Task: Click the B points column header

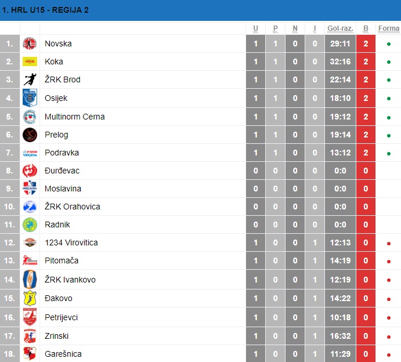Action: coord(366,28)
